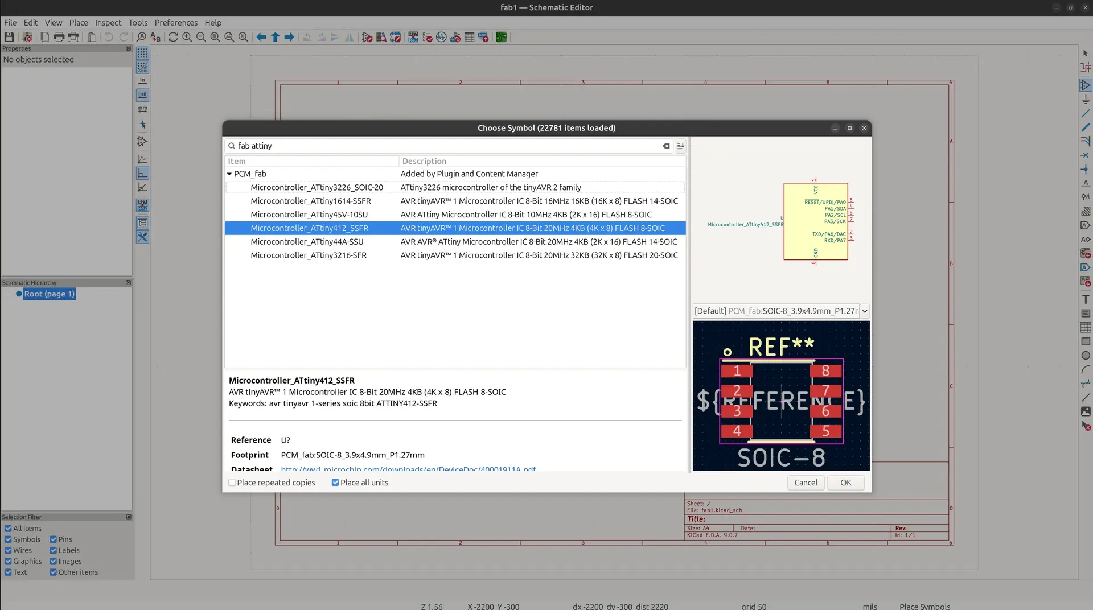This screenshot has height=610, width=1093.
Task: Open the Inspect menu
Action: 108,23
